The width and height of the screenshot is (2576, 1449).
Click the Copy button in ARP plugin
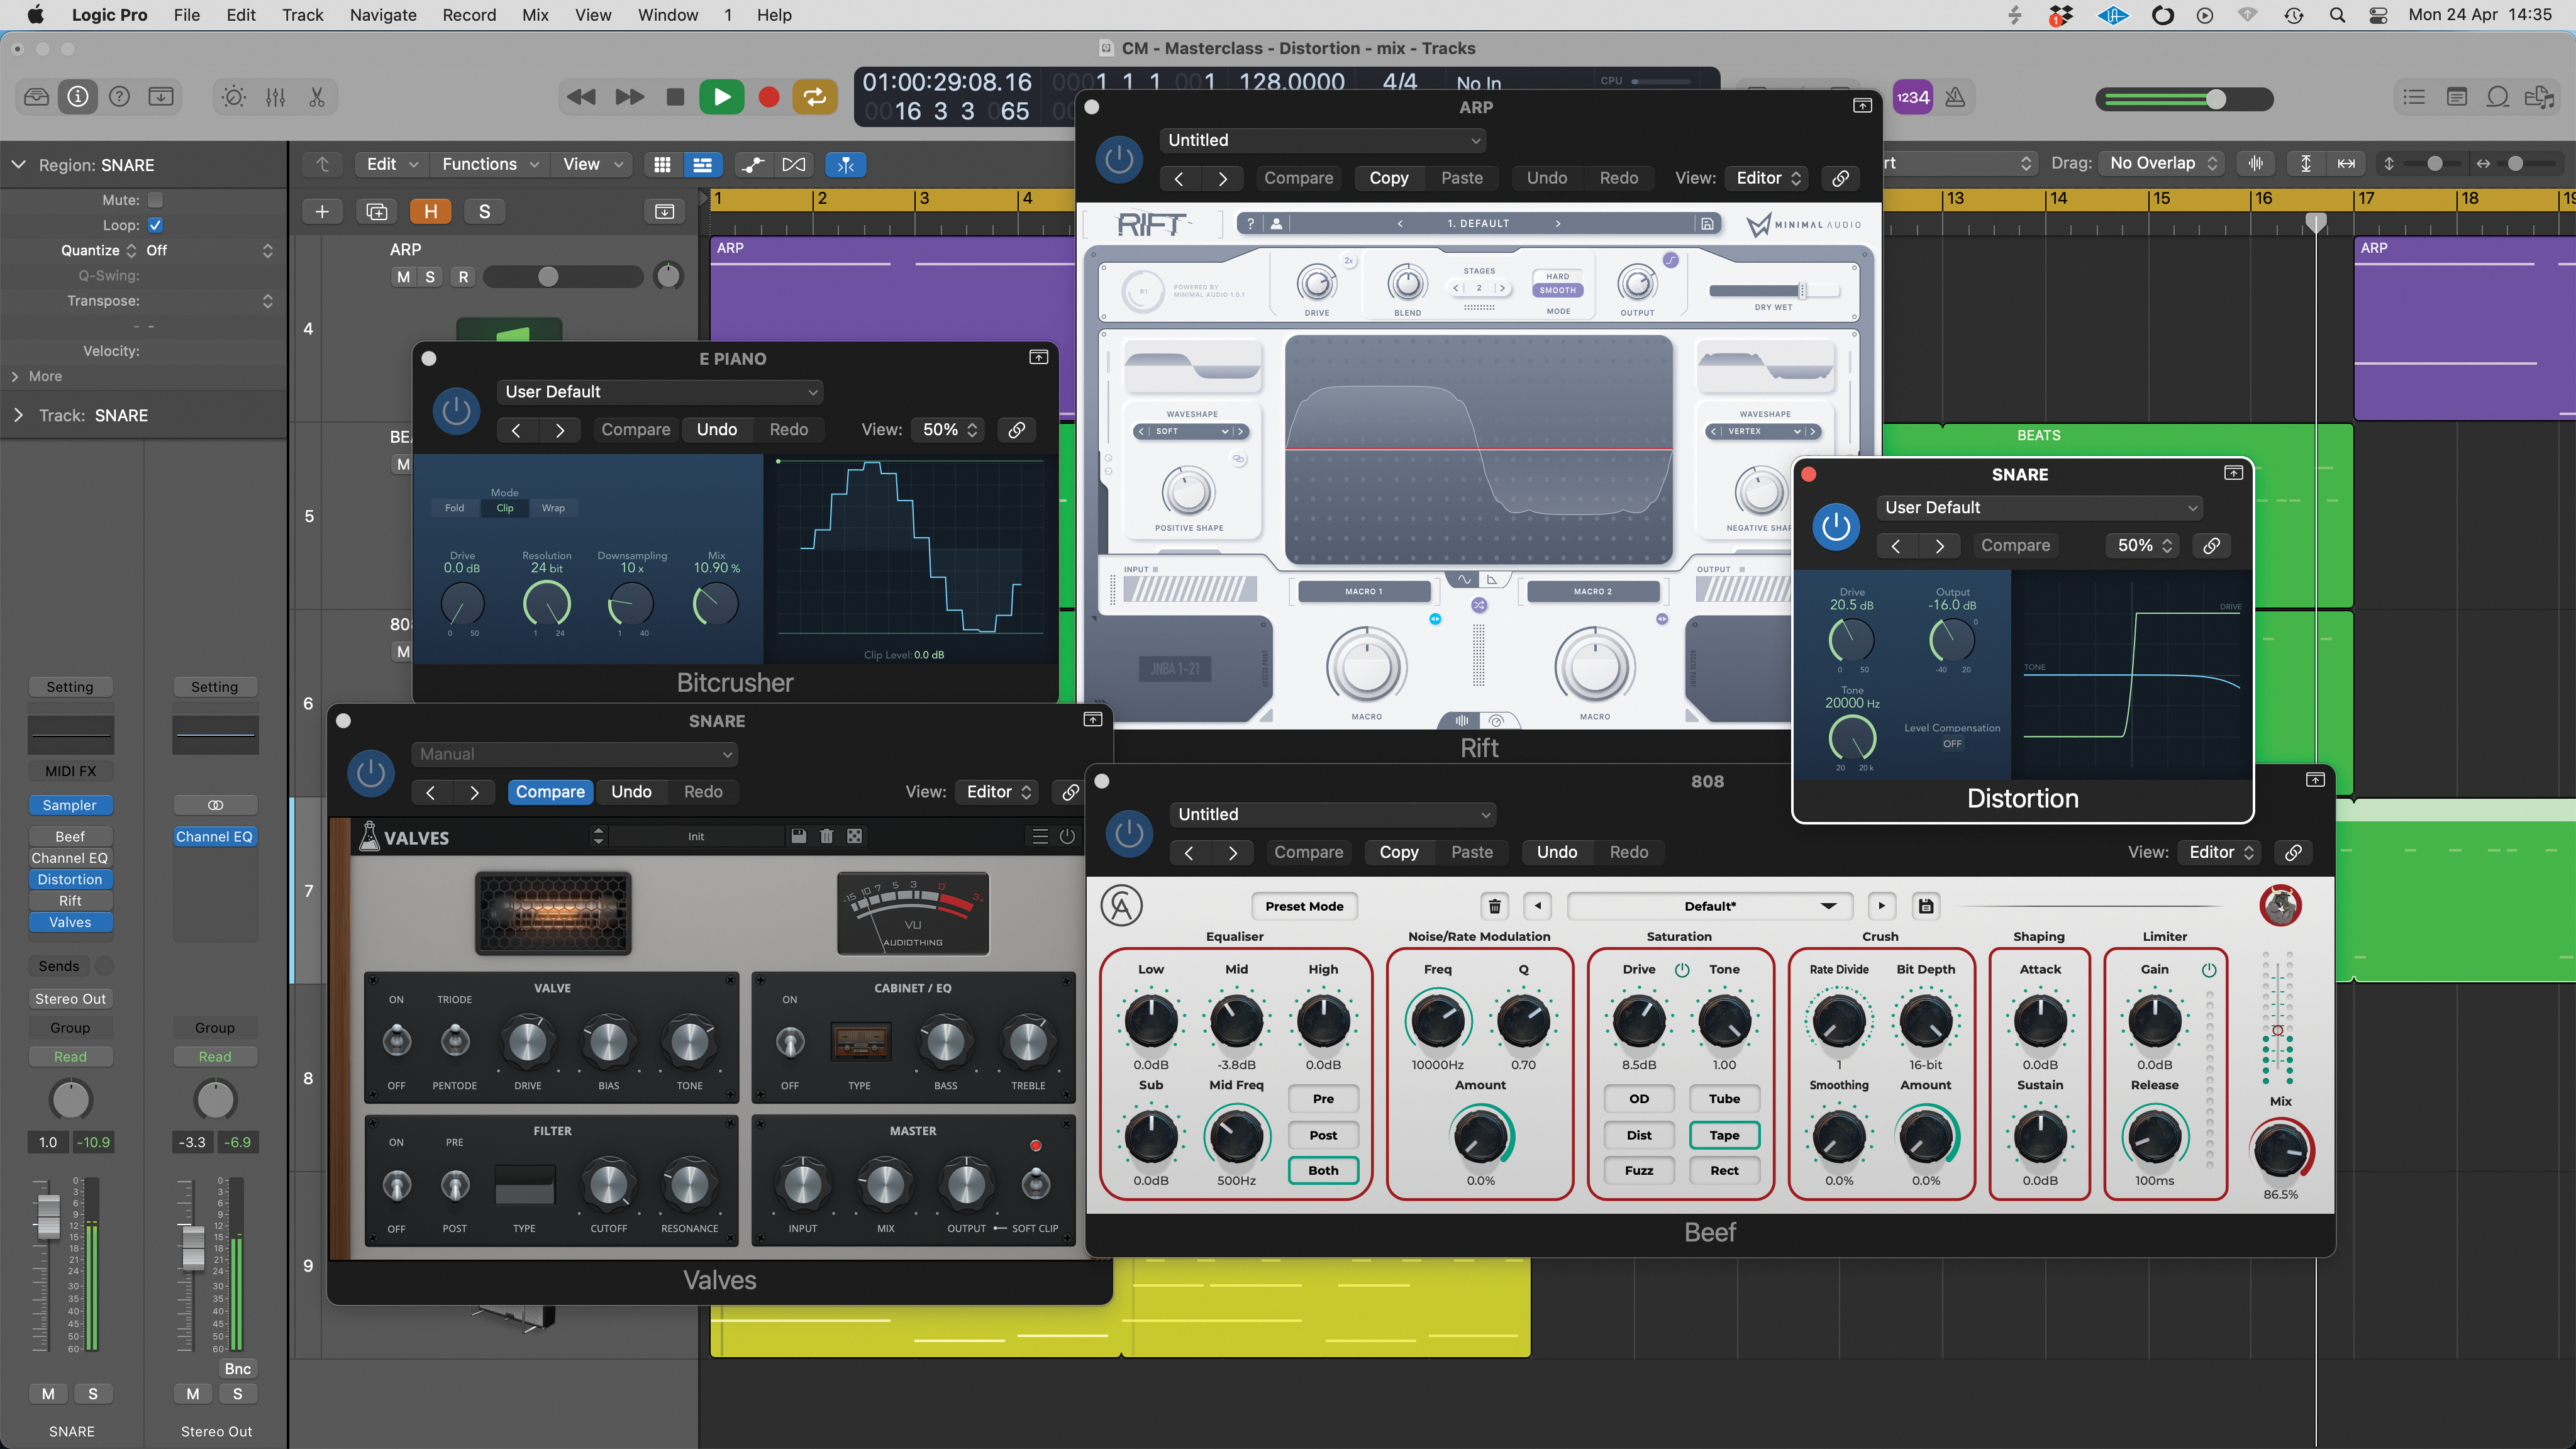(1388, 178)
